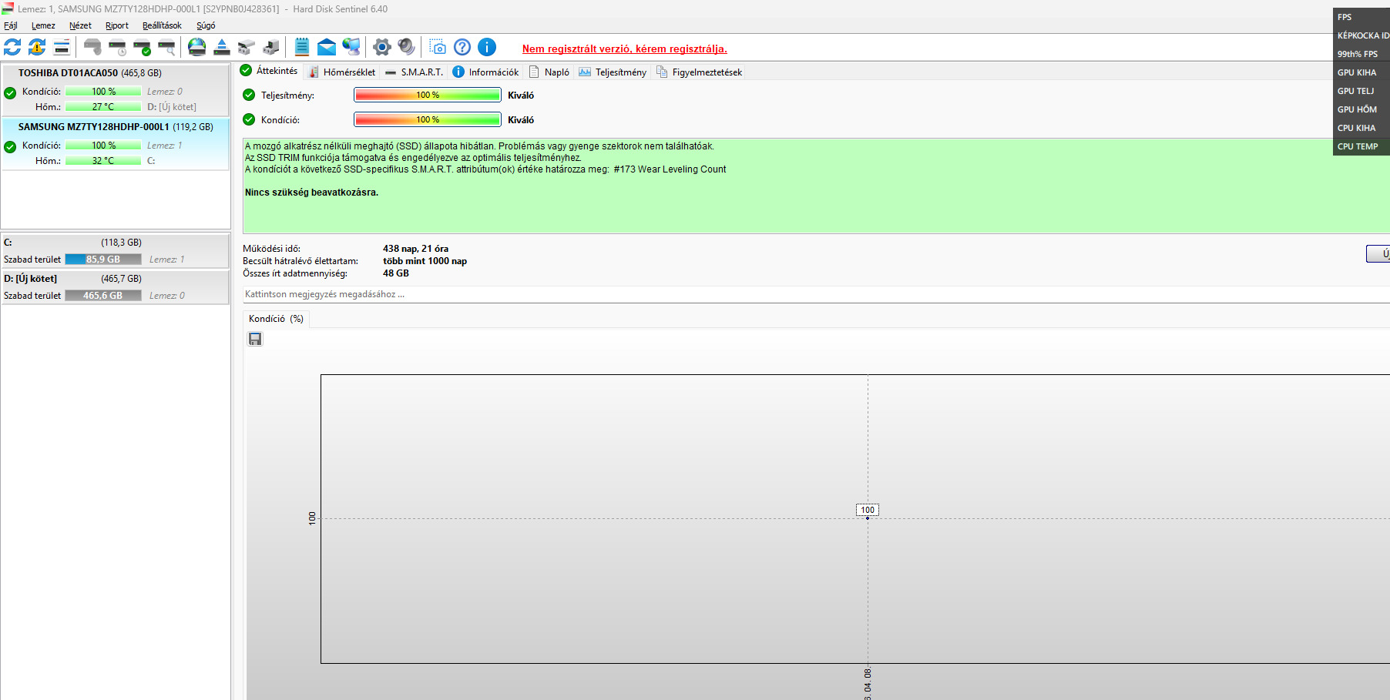Open the Riport menu

[117, 25]
